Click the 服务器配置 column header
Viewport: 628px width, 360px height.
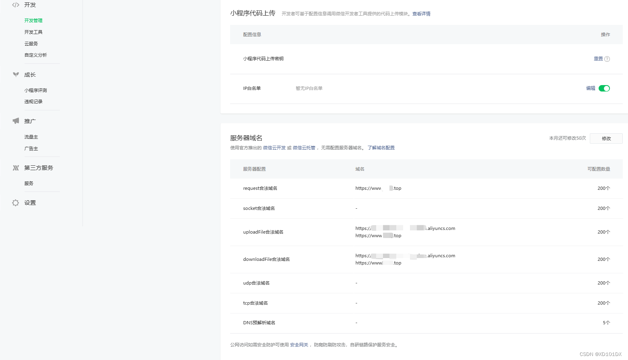(254, 169)
